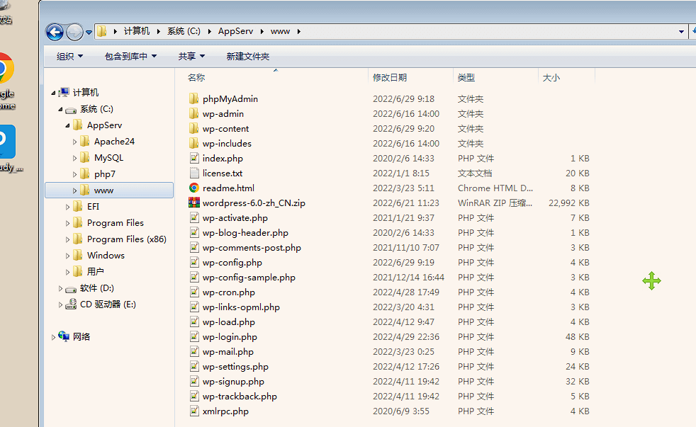The width and height of the screenshot is (696, 427).
Task: Click the 新建文件夹 button
Action: (x=247, y=57)
